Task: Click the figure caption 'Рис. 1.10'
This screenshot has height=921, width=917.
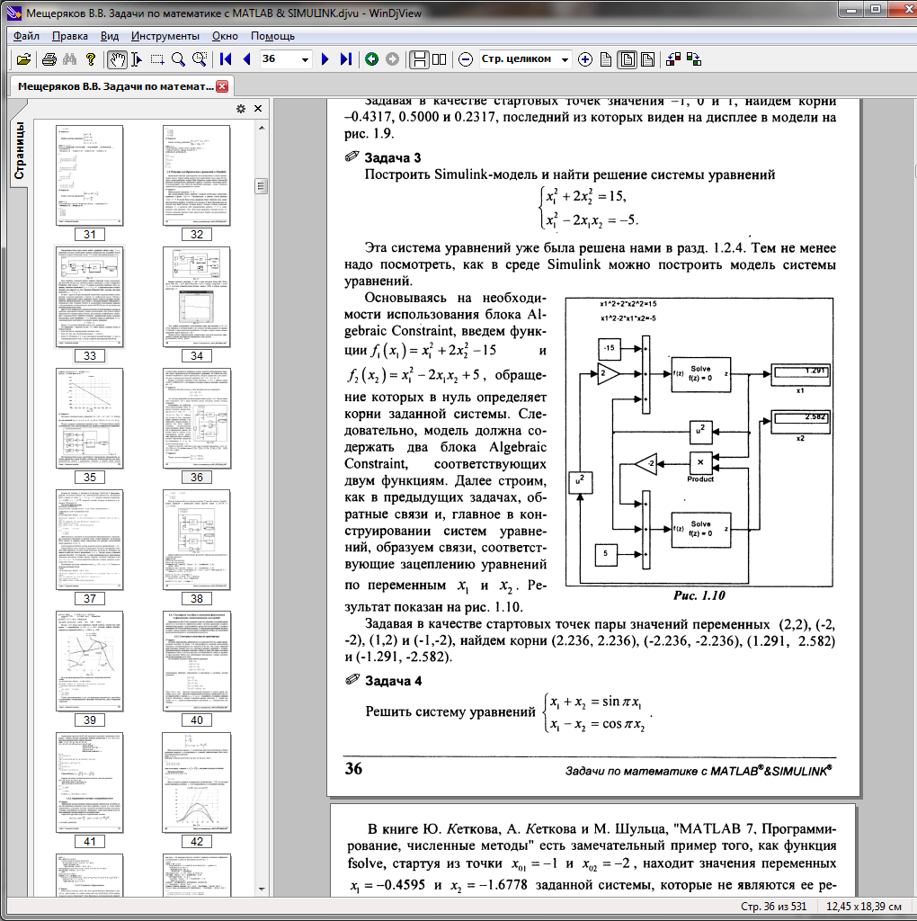Action: click(x=699, y=595)
